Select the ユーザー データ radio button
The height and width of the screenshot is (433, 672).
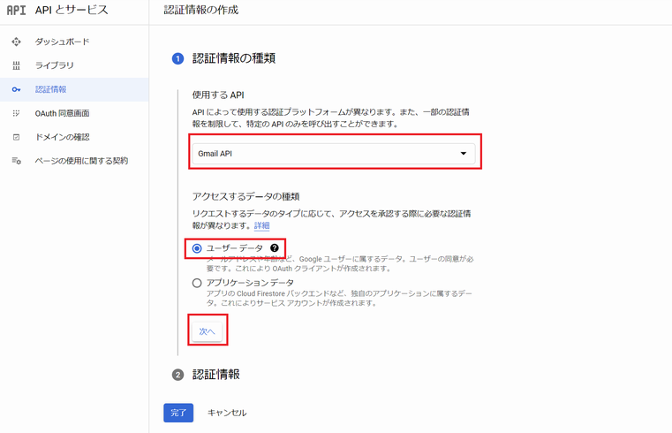[x=197, y=248]
